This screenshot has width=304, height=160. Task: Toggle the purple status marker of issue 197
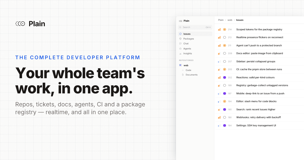224,93
